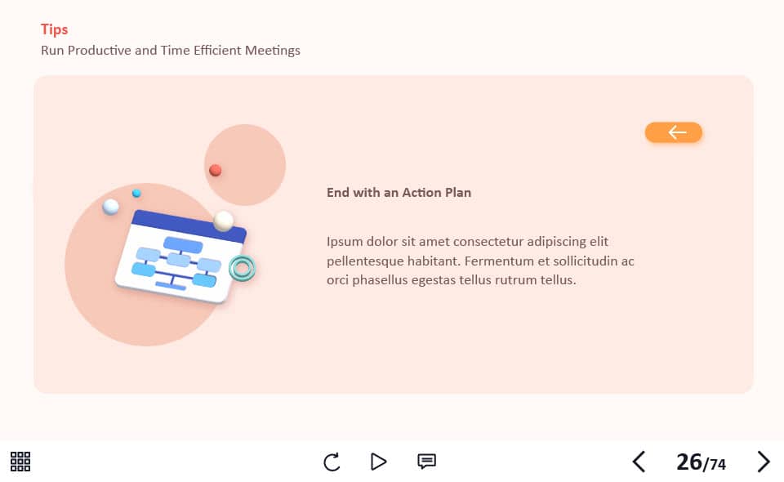Open the slide grid menu icon
Screen dimensions: 784x482
(20, 462)
